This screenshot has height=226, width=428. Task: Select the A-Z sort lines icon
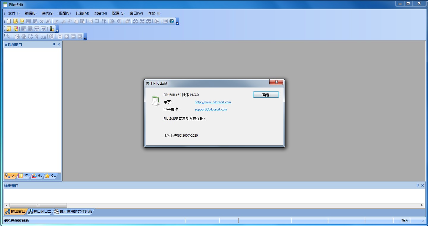30,36
